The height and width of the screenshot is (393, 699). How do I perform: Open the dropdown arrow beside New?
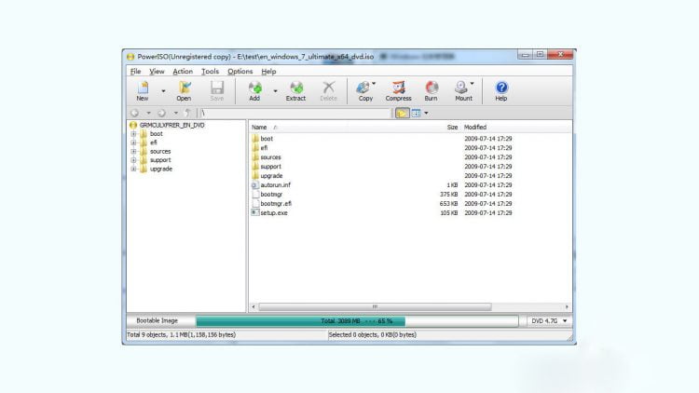point(163,91)
